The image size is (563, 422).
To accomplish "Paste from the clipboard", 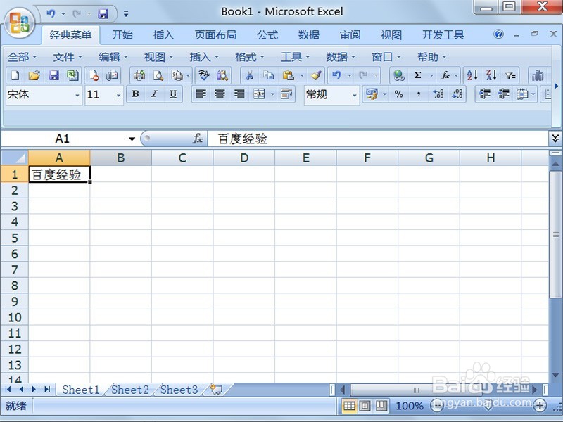I will click(288, 75).
